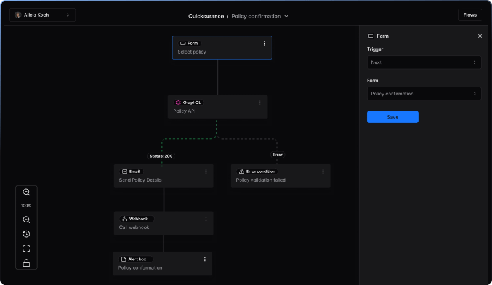
Task: Toggle the canvas lock icon
Action: [x=26, y=263]
